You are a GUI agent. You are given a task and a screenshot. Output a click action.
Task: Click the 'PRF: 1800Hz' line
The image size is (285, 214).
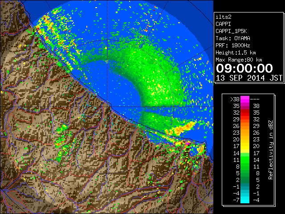[232, 45]
